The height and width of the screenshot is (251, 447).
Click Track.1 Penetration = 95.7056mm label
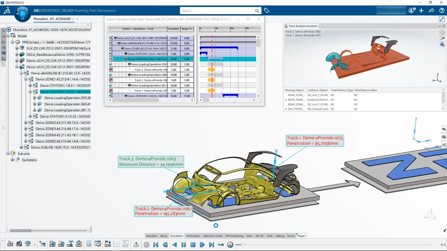[x=315, y=140]
